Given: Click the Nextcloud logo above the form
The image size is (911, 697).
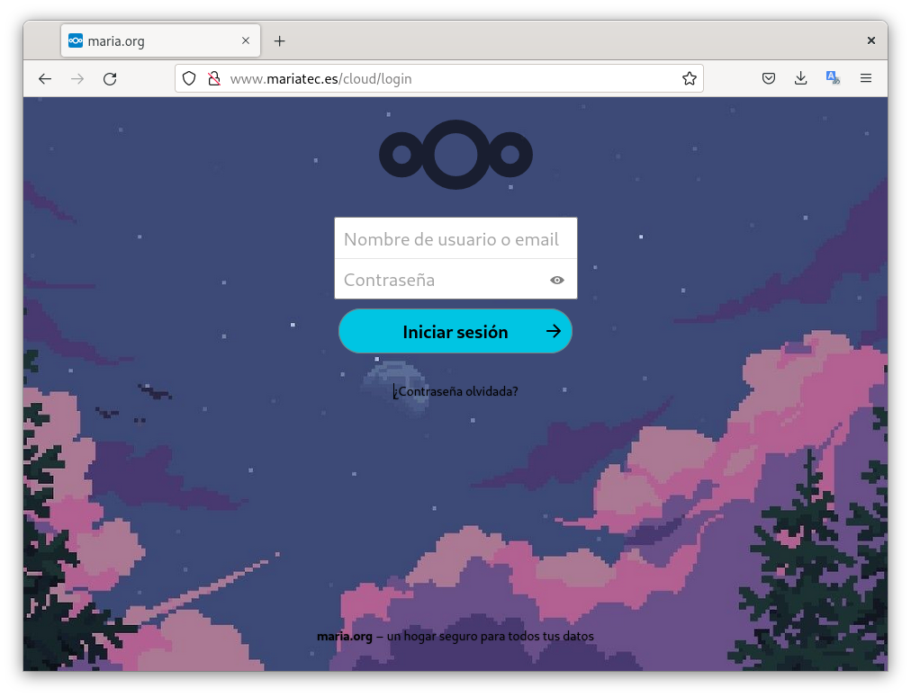Looking at the screenshot, I should [x=455, y=156].
